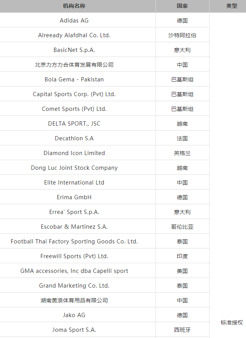The height and width of the screenshot is (338, 246).
Task: Click Diamond Icon Limited name
Action: coord(74,153)
